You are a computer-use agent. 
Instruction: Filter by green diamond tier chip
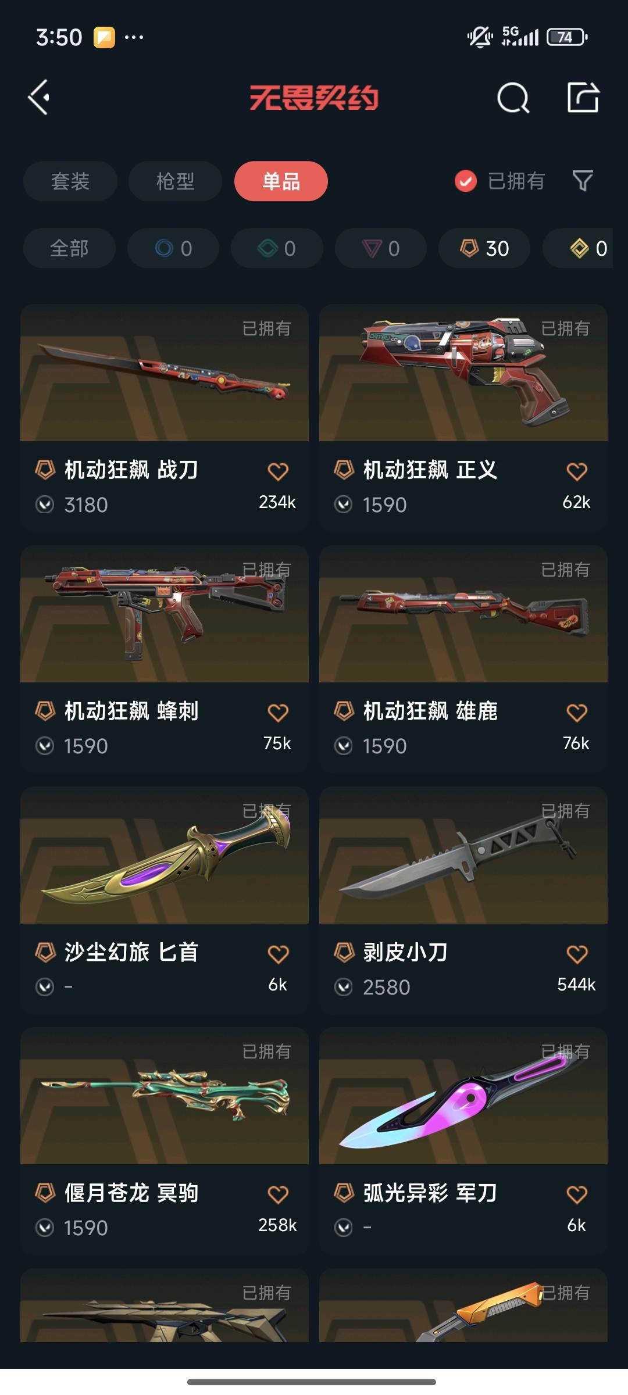coord(277,248)
